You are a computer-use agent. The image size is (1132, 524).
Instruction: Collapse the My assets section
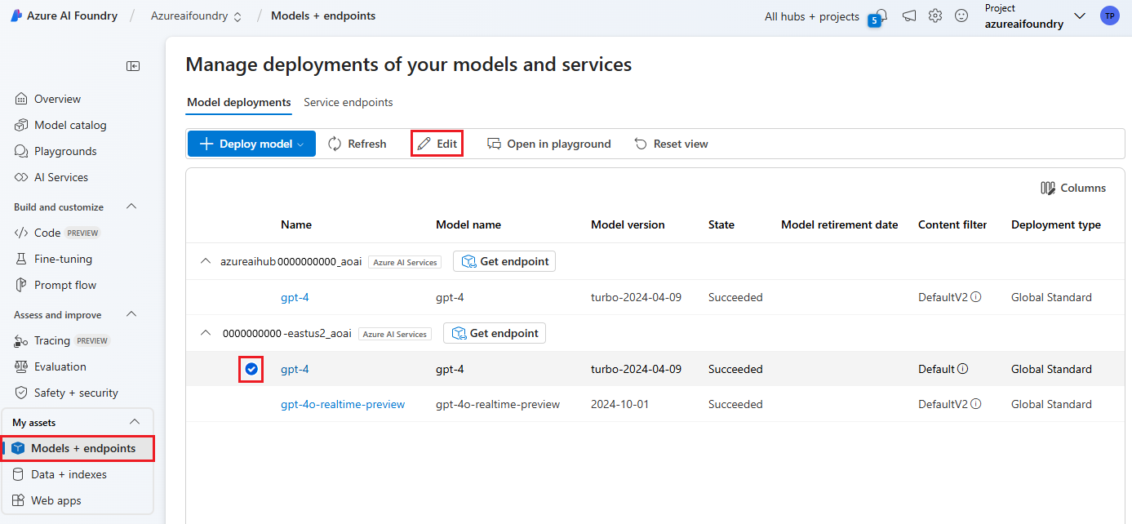click(x=135, y=422)
